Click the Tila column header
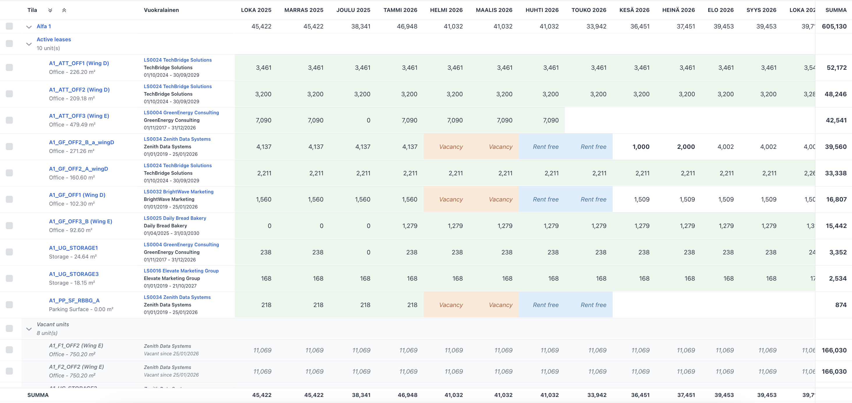Viewport: 852px width, 403px height. [x=32, y=10]
